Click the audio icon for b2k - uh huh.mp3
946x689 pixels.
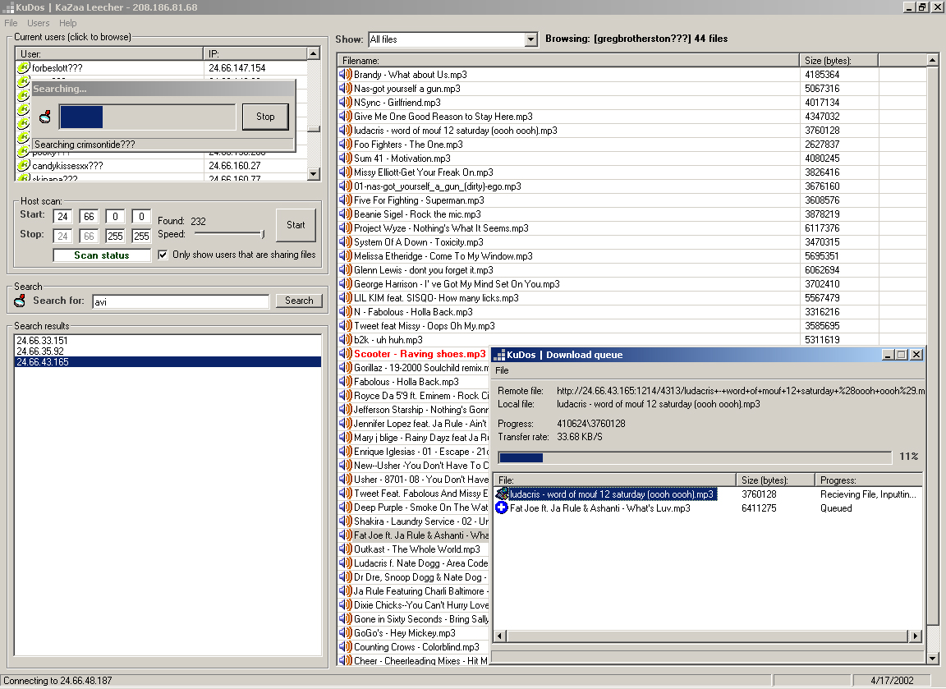coord(345,340)
